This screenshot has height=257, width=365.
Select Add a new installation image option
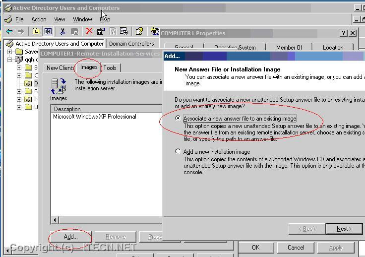click(x=179, y=152)
